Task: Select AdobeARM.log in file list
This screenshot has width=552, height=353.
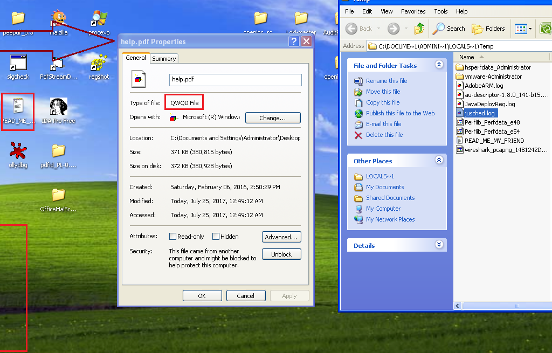Action: [479, 86]
